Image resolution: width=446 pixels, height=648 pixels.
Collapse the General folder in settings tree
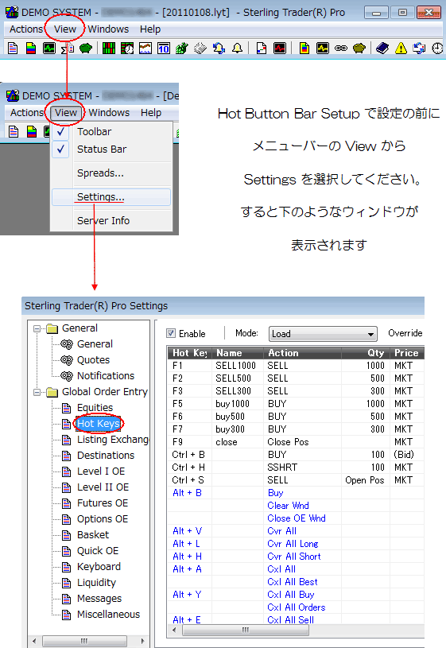[x=37, y=328]
